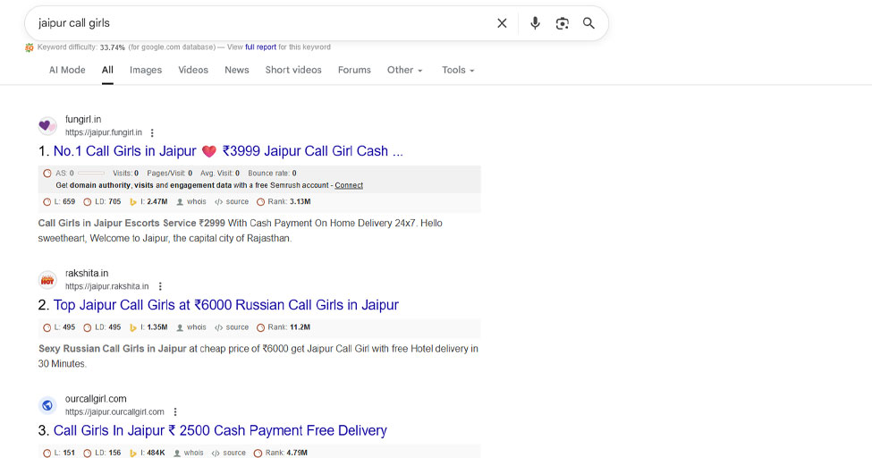Click the Semrush icon beside Rank: 11.2M

pyautogui.click(x=261, y=327)
